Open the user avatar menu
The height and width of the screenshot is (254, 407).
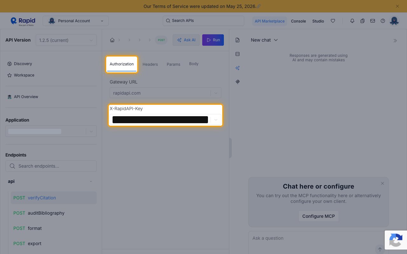point(394,21)
